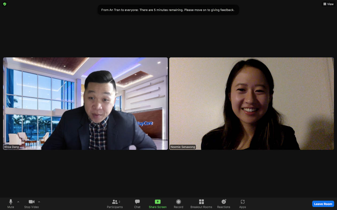This screenshot has height=210, width=337.
Task: Click the green Share Screen icon
Action: point(158,202)
